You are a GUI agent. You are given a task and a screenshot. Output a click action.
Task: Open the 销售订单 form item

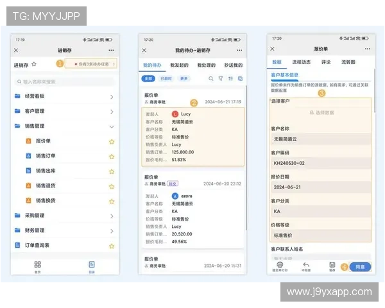pyautogui.click(x=46, y=156)
